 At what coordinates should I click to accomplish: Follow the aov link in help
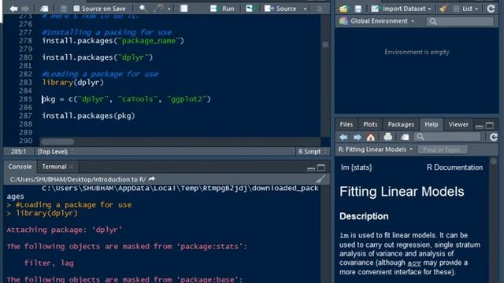point(414,263)
